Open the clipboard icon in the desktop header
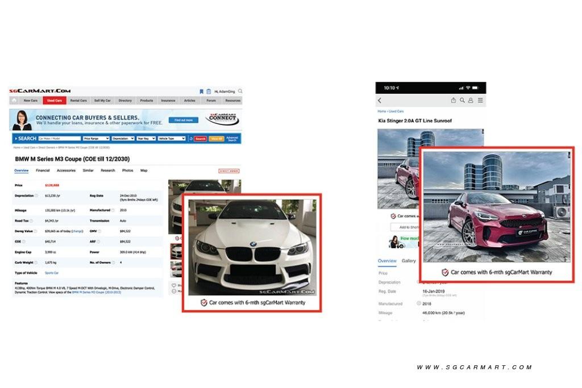582x388 pixels. coord(209,91)
